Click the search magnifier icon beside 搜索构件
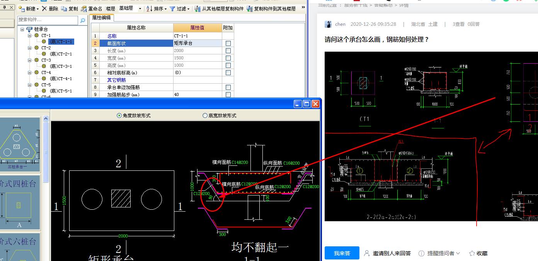This screenshot has height=261, width=538. click(83, 20)
